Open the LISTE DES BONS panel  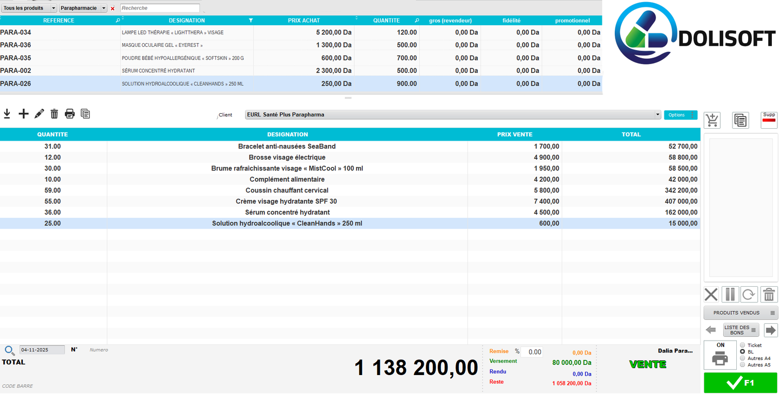point(740,329)
